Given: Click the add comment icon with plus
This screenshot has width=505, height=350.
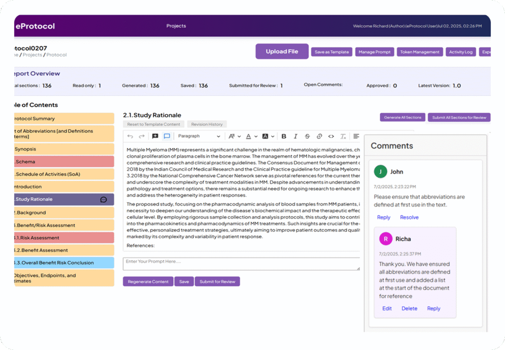Looking at the screenshot, I should coord(155,136).
